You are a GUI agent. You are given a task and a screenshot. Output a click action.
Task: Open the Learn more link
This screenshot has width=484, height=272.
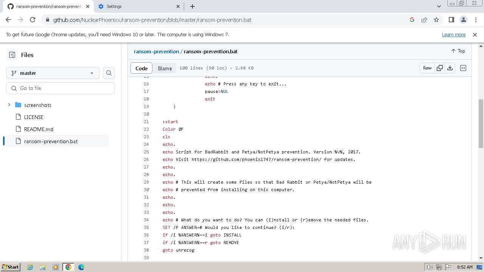[x=454, y=34]
